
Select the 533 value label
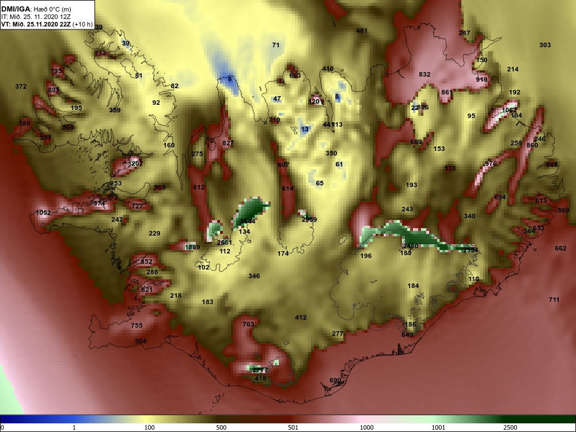[450, 168]
